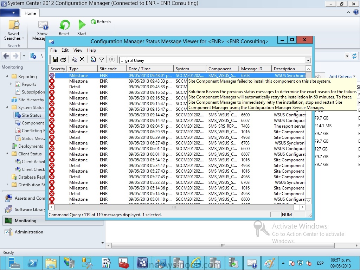Click the refresh icon beside the address bar
The height and width of the screenshot is (270, 360).
pyautogui.click(x=354, y=56)
